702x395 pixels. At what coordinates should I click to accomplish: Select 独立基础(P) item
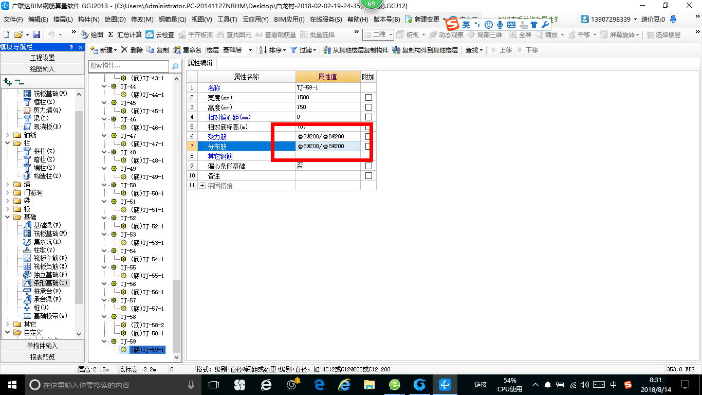tap(45, 275)
